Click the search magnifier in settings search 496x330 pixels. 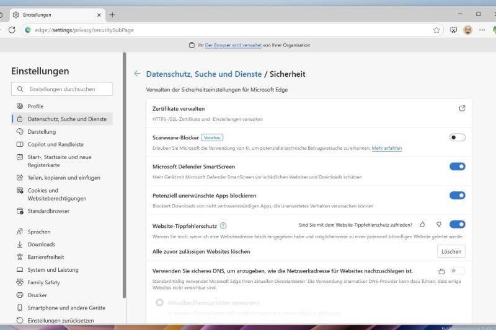tap(20, 89)
